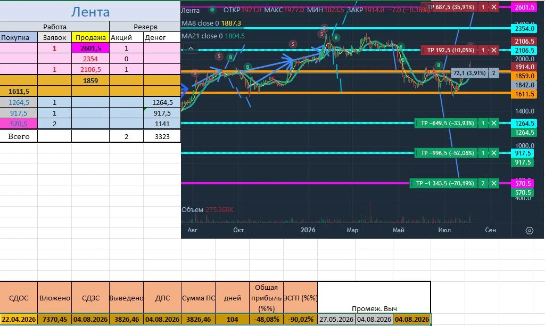The height and width of the screenshot is (326, 545).
Task: Click the grey 1842.0 price axis label
Action: [x=524, y=85]
